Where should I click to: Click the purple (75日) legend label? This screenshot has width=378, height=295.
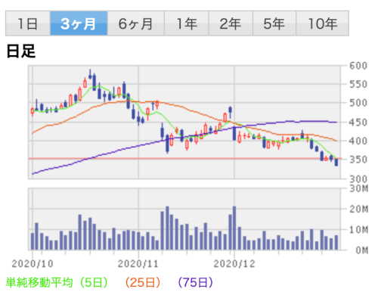pyautogui.click(x=196, y=282)
